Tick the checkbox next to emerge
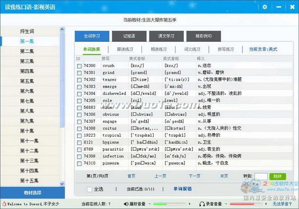Image resolution: width=299 pixels, height=209 pixels. [x=79, y=87]
